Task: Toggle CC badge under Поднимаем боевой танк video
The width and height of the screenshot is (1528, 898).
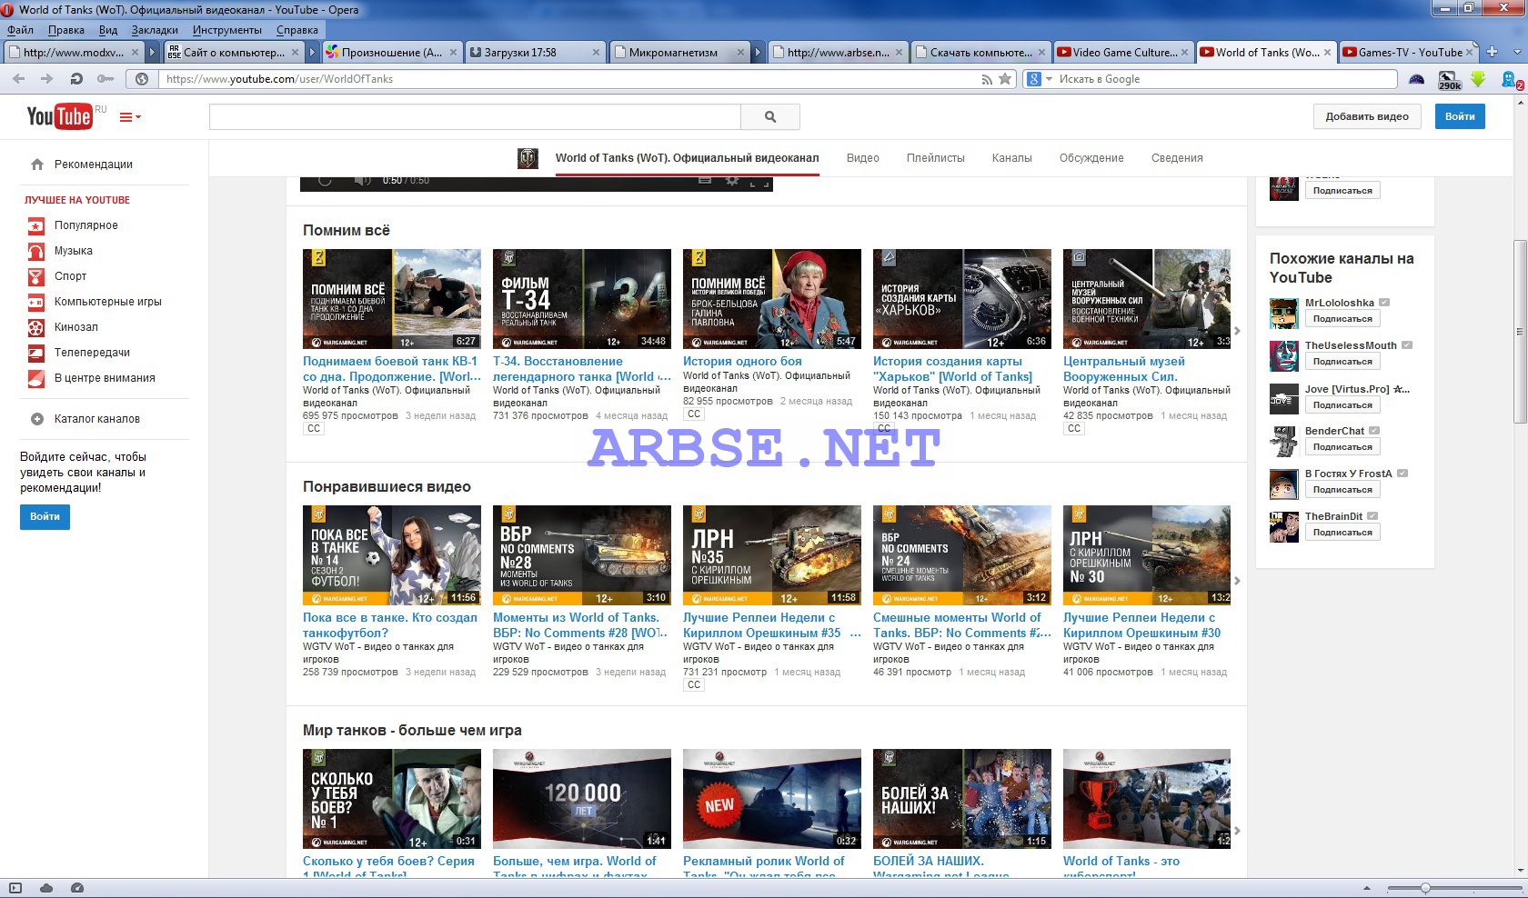Action: point(314,429)
